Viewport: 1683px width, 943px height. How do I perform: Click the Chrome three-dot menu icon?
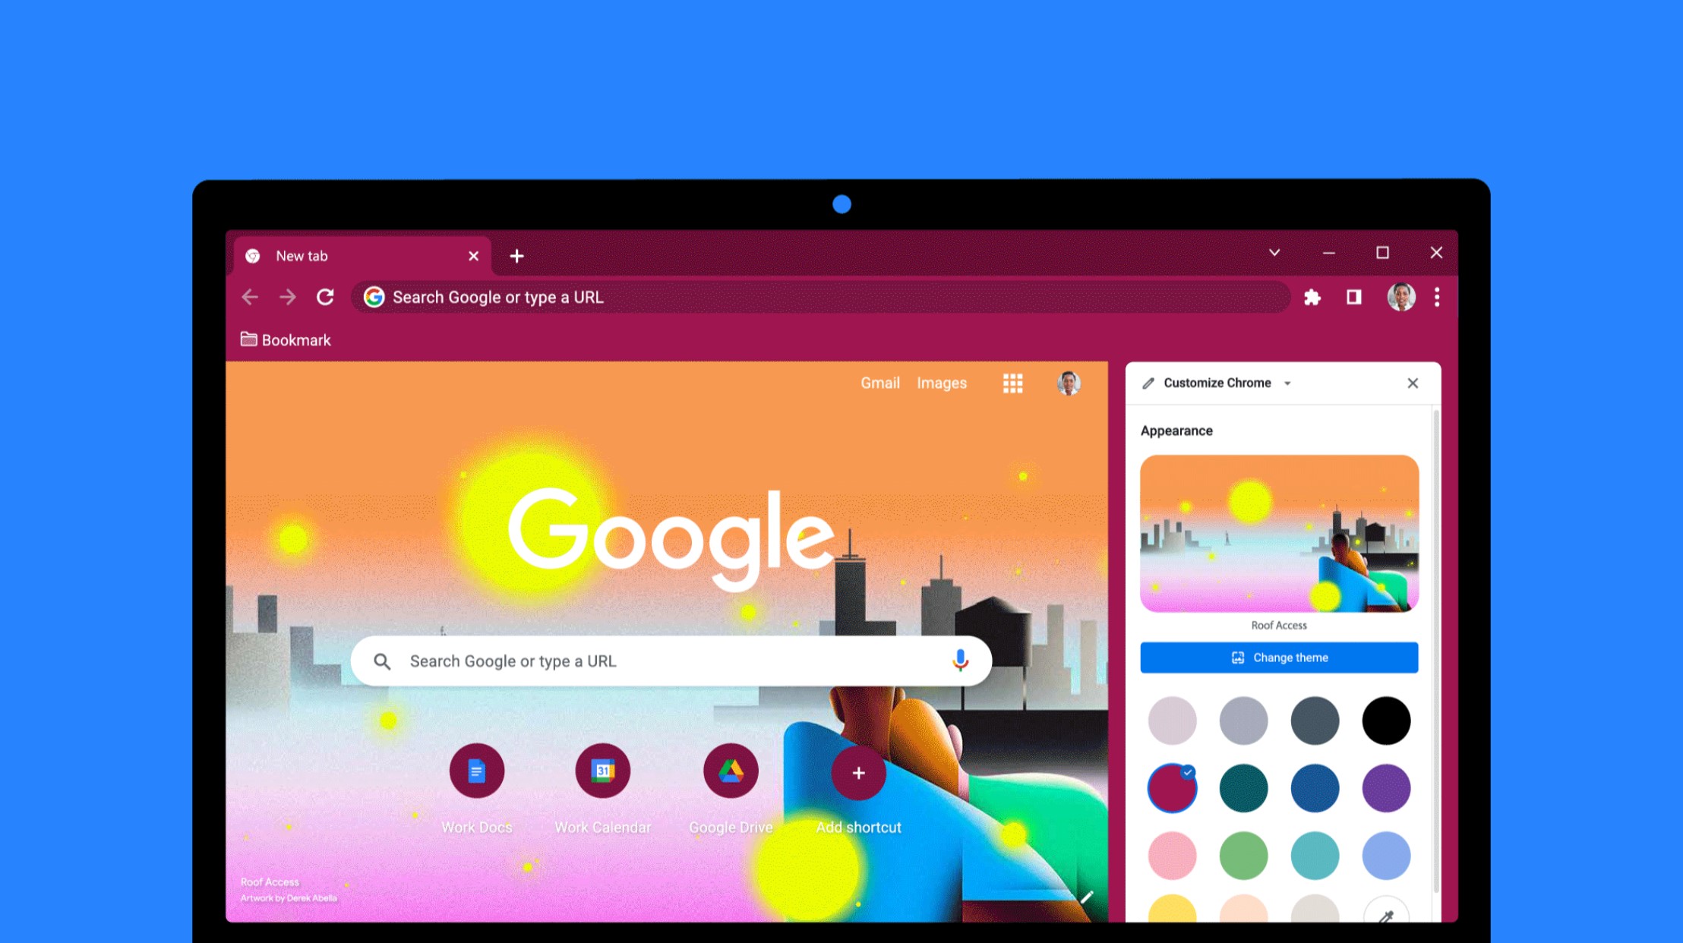point(1438,297)
